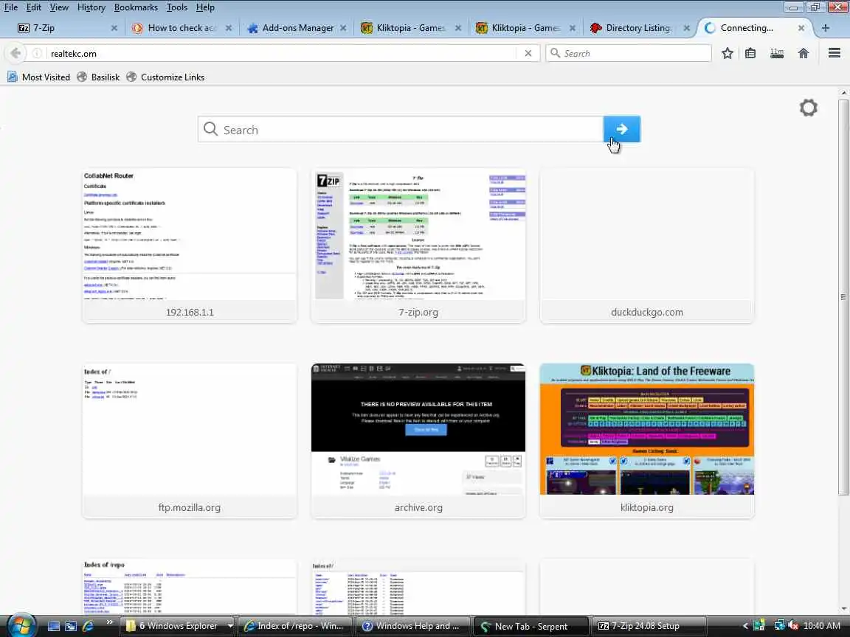Open the duckduckgo.com tile
Image resolution: width=850 pixels, height=637 pixels.
pyautogui.click(x=646, y=246)
